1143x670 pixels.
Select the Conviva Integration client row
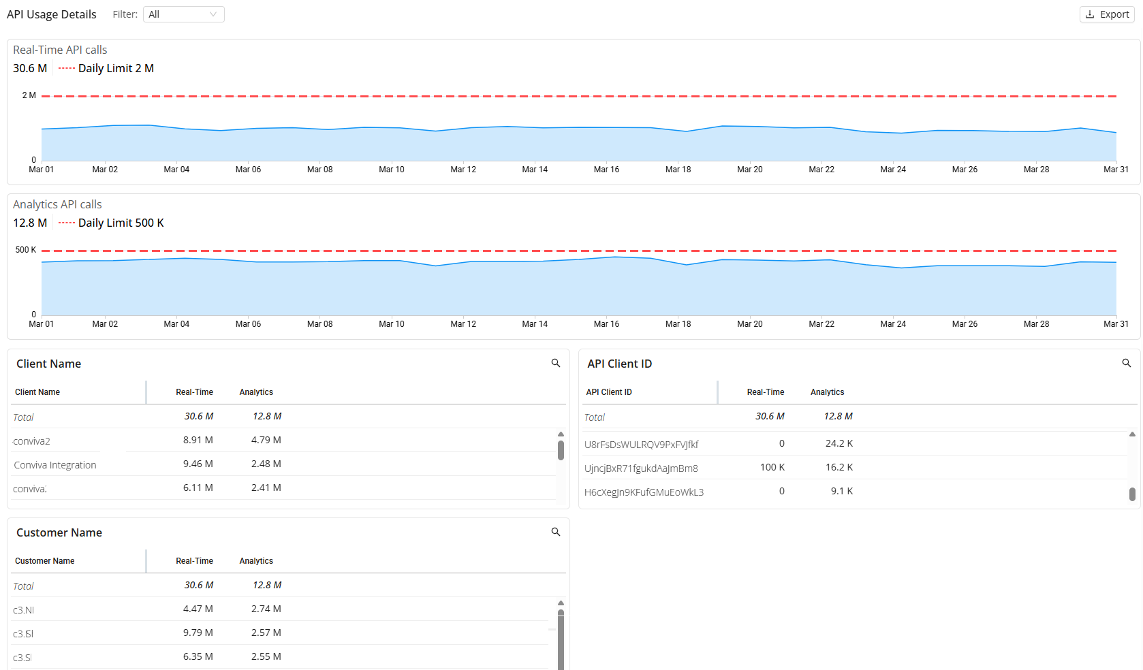pyautogui.click(x=55, y=465)
